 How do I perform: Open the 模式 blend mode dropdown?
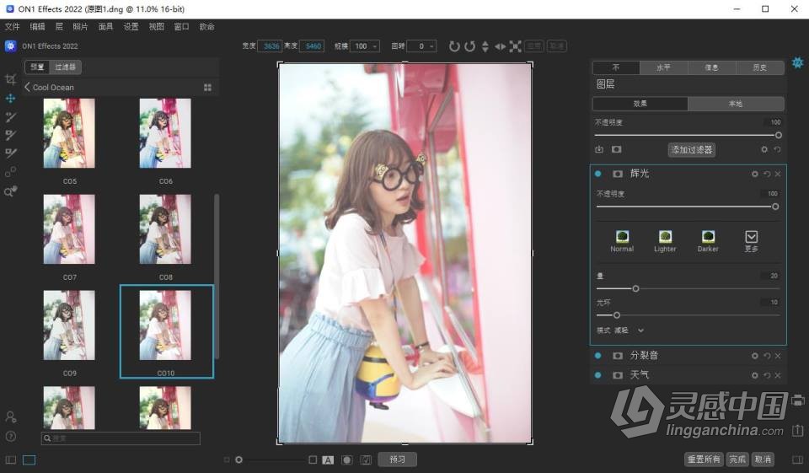(x=630, y=331)
